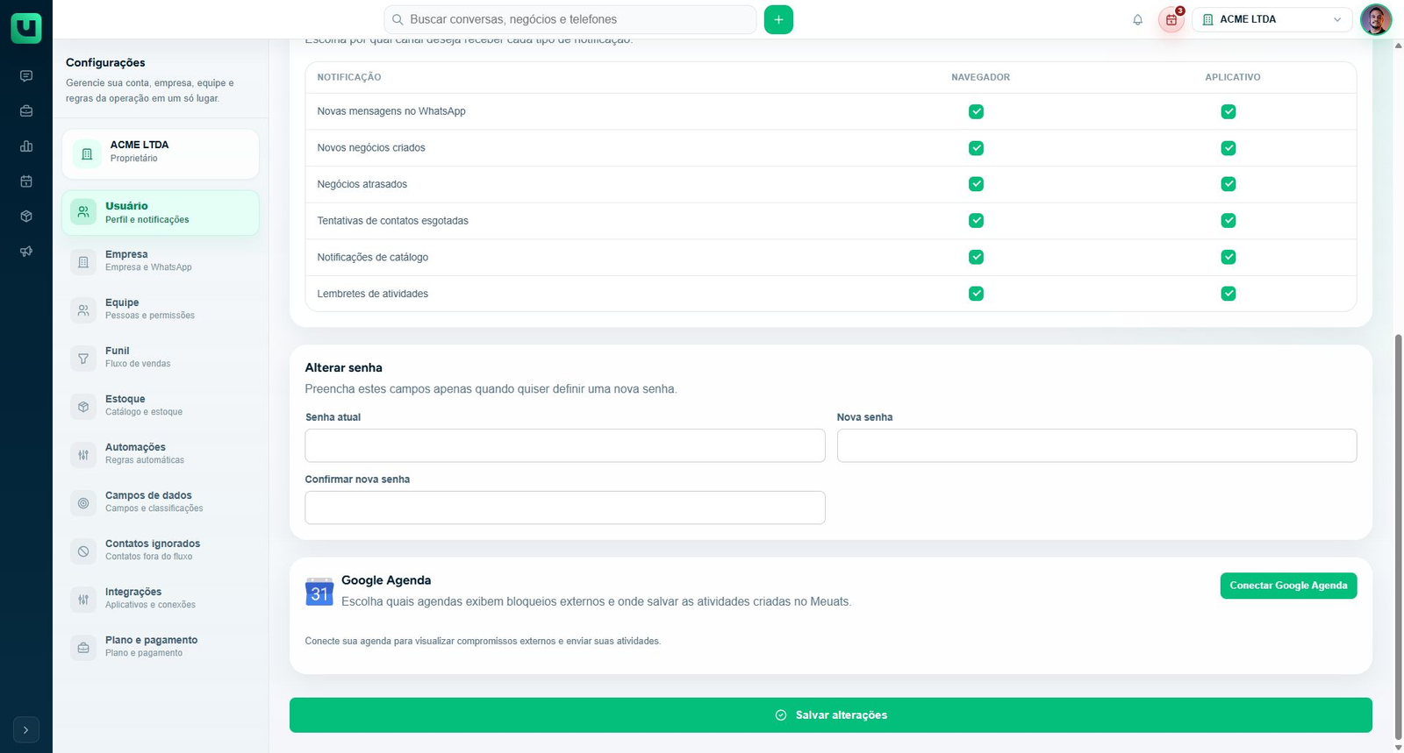Open deals via the briefcase sidebar icon
The image size is (1404, 753).
26,111
